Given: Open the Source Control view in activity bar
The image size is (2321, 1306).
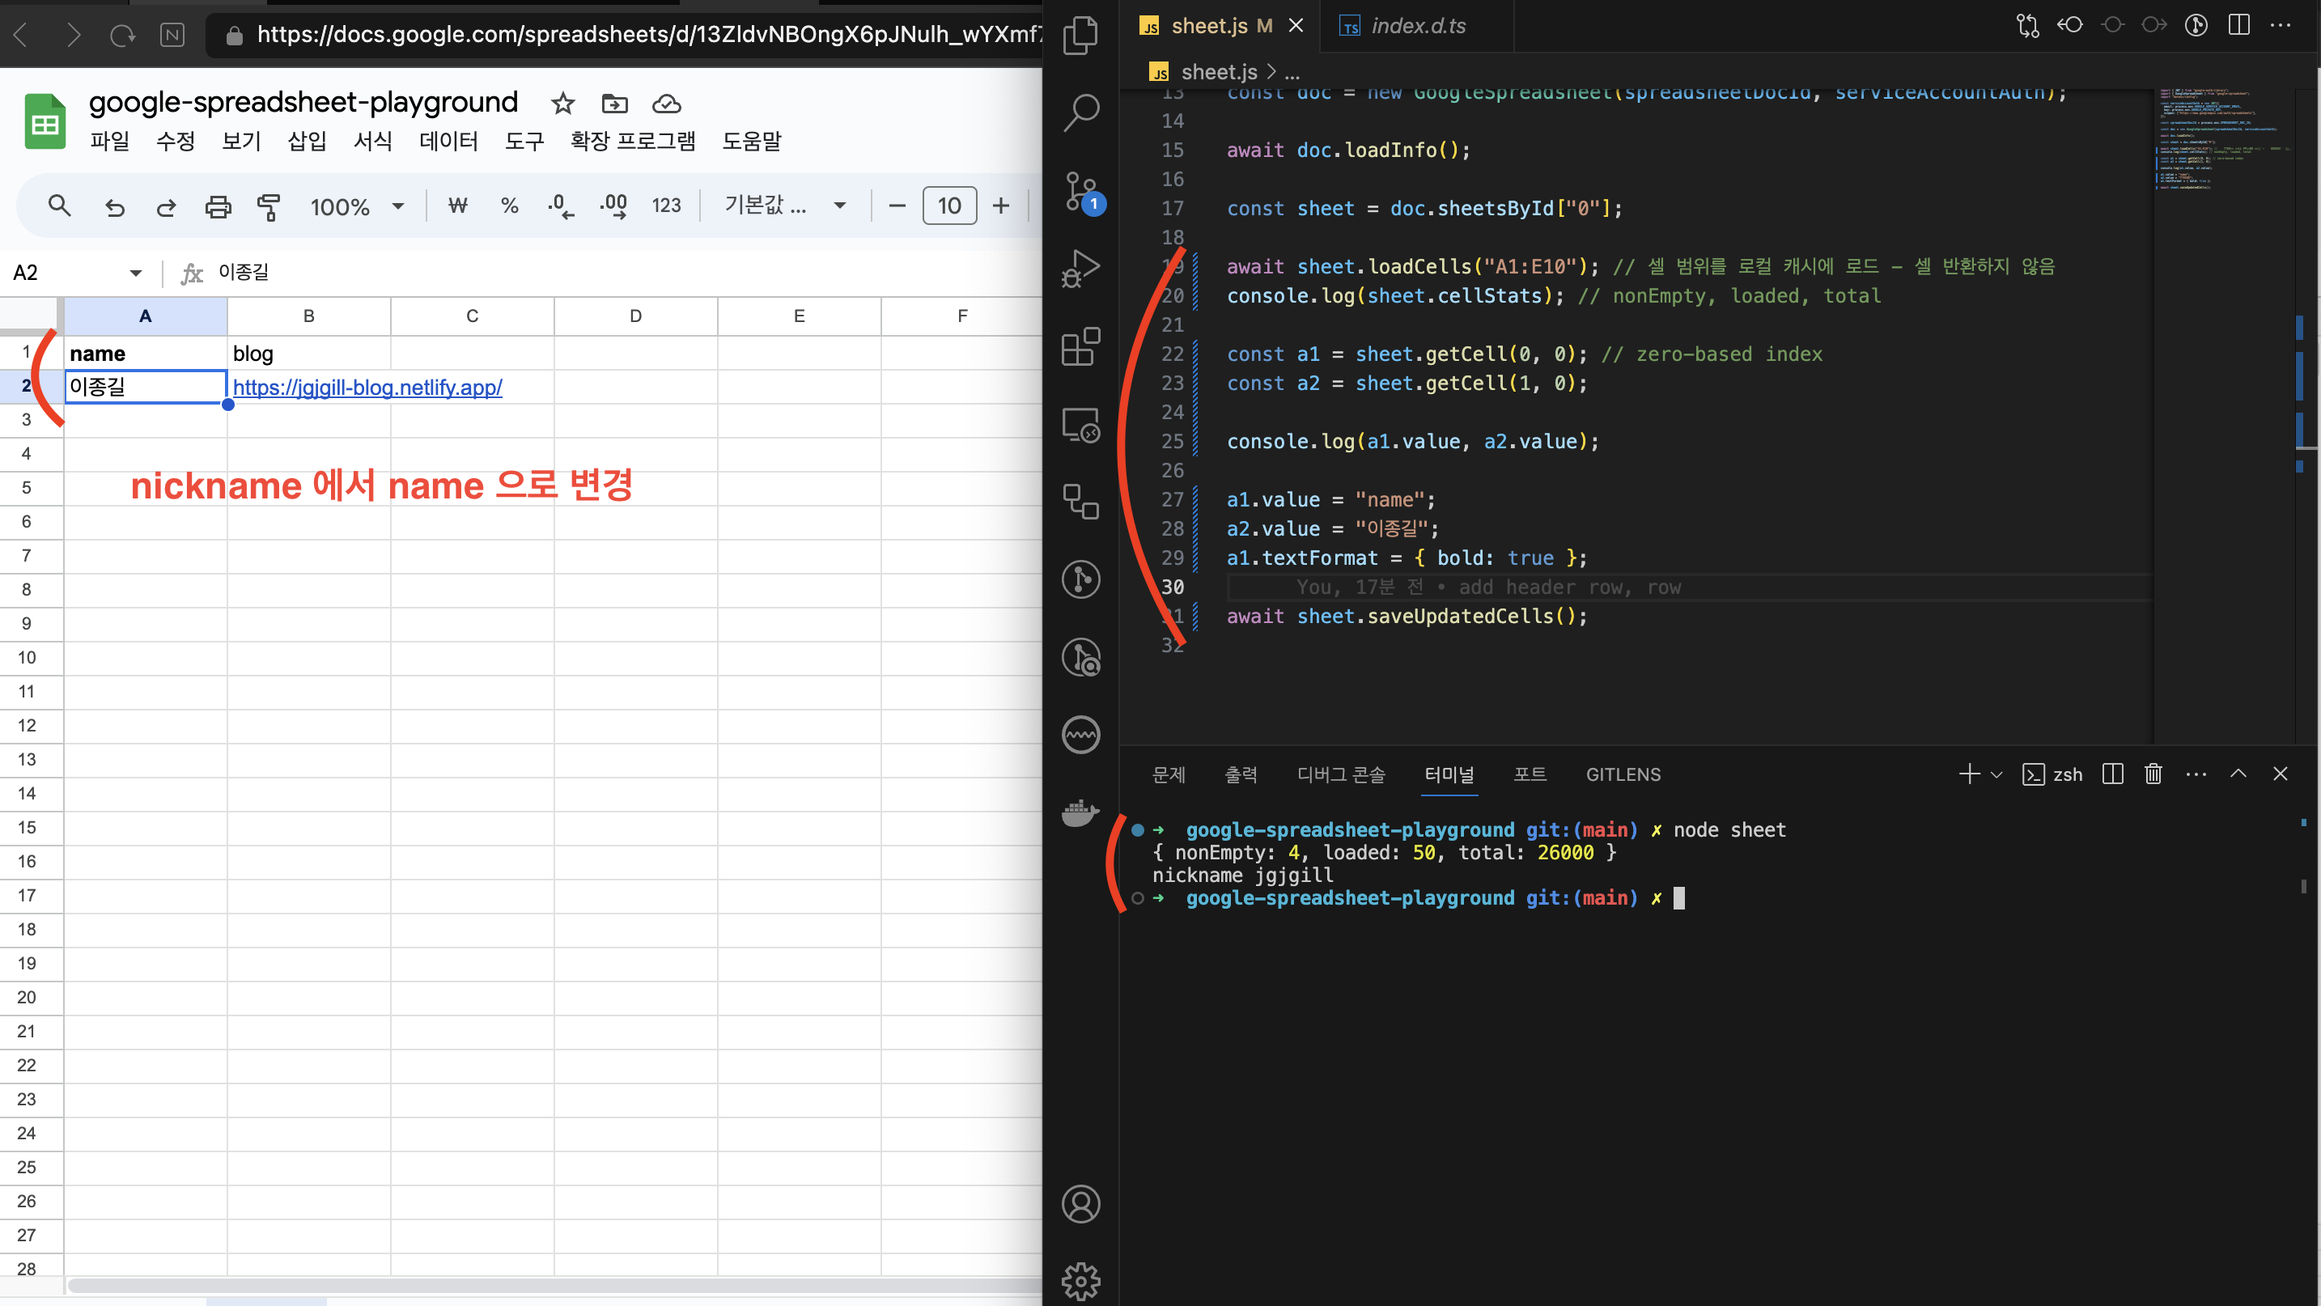Looking at the screenshot, I should tap(1080, 190).
